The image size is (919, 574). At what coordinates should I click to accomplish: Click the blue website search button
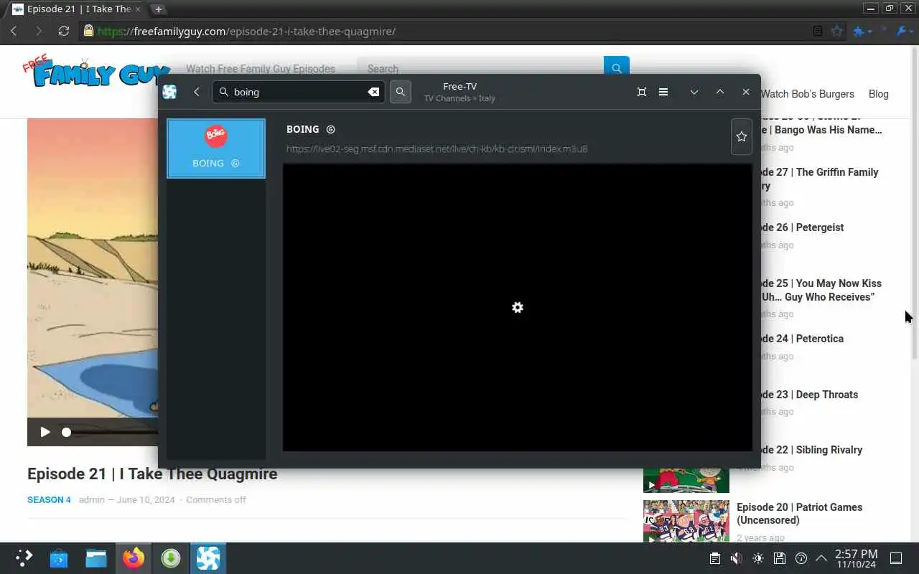click(x=617, y=69)
